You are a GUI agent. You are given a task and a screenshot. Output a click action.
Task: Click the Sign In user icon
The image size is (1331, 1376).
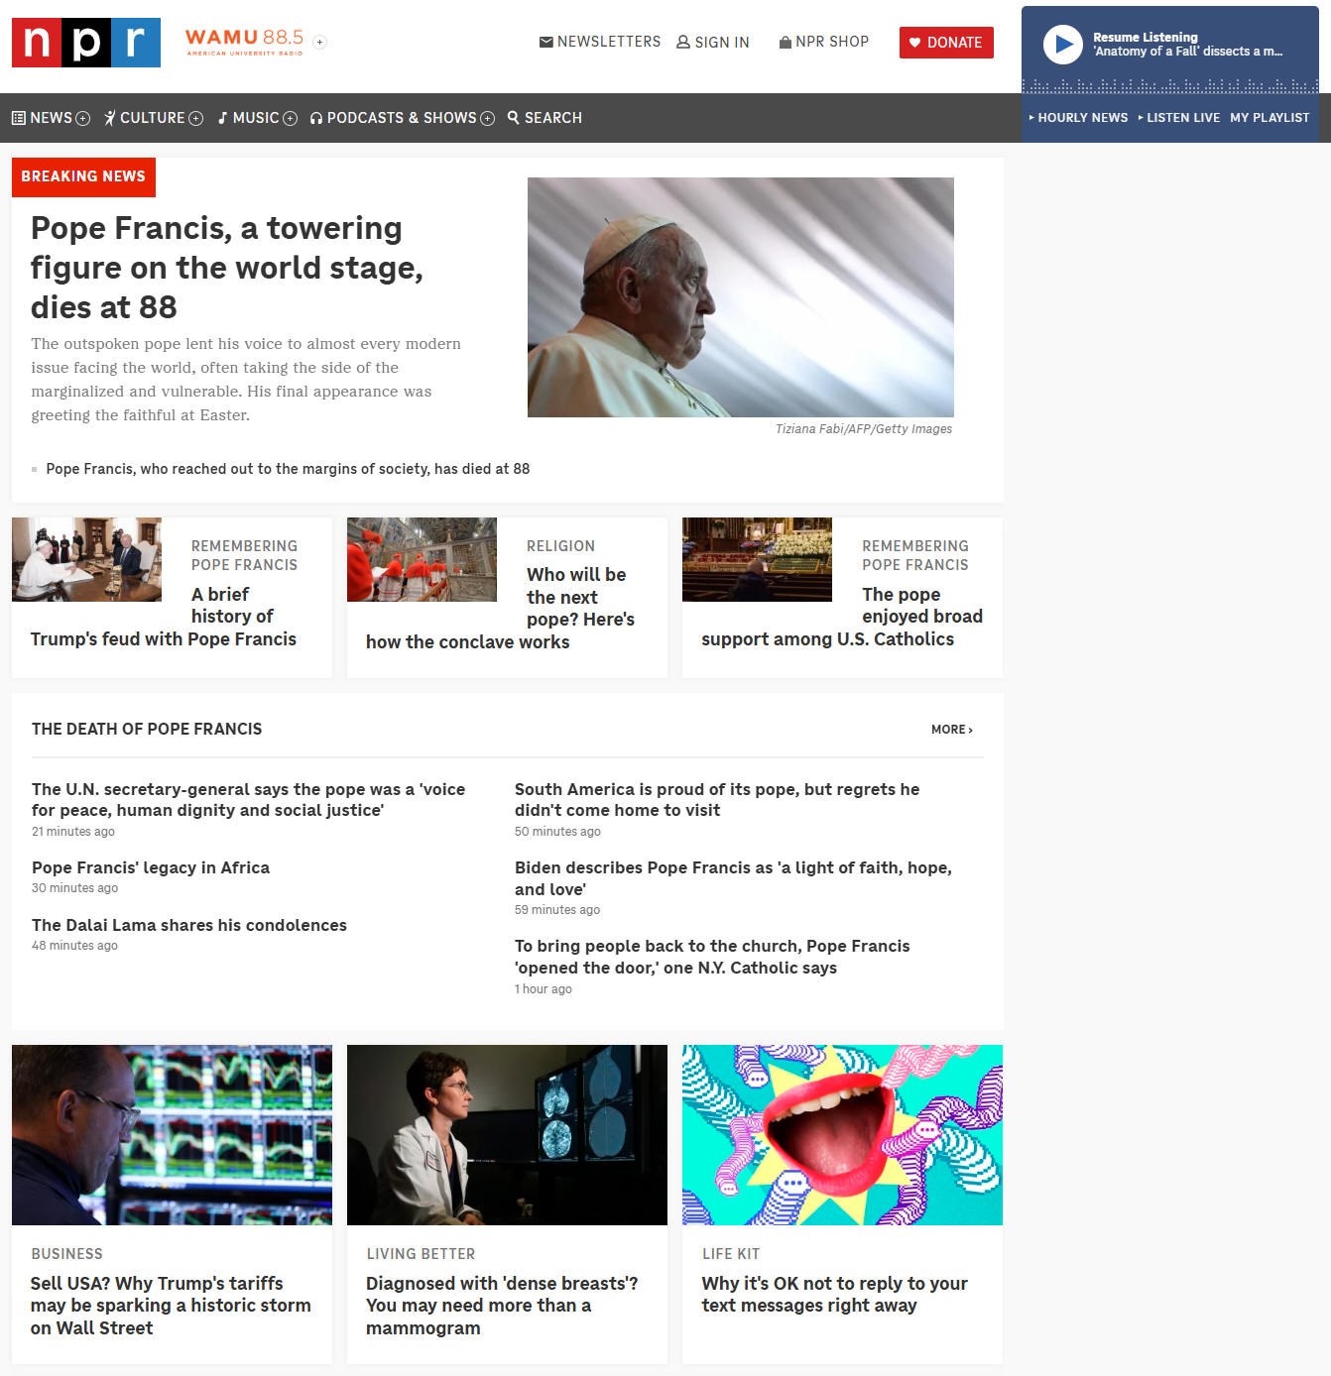click(683, 43)
